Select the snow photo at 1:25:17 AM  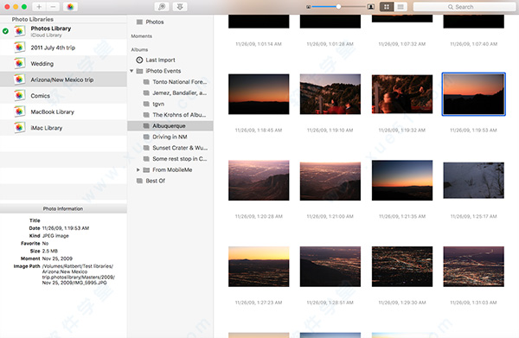coord(474,181)
